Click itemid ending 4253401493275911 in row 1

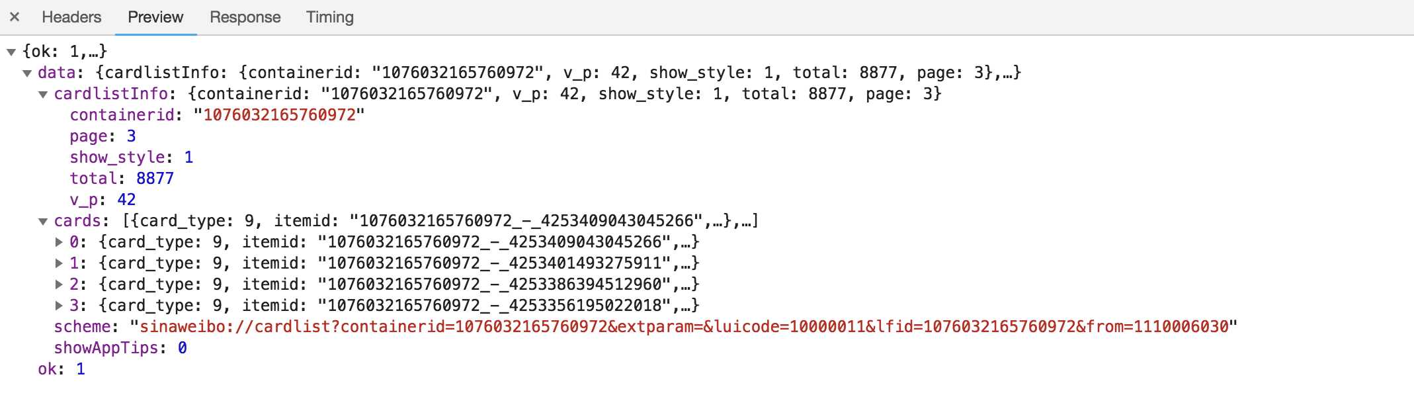coord(495,263)
